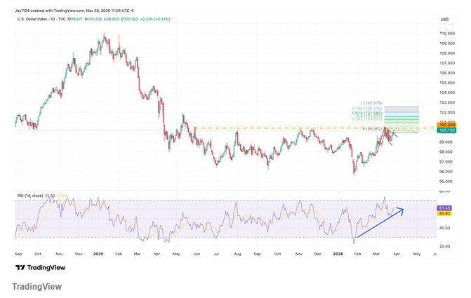
Task: Click the 0.786 (102.019) Fibonacci level label
Action: click(367, 109)
